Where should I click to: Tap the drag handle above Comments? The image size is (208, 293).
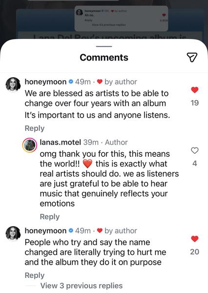104,46
